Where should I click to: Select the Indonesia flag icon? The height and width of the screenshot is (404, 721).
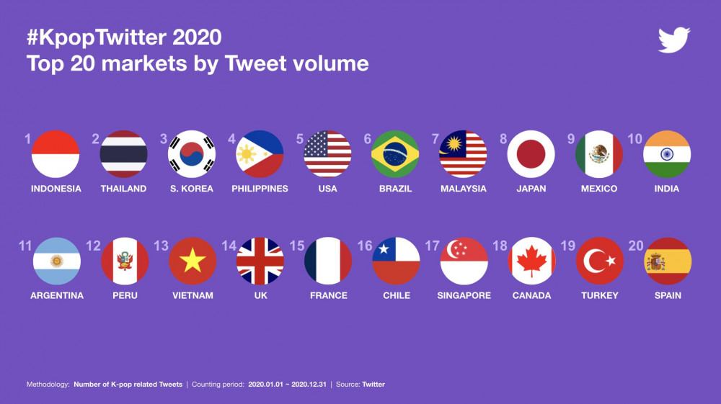56,154
